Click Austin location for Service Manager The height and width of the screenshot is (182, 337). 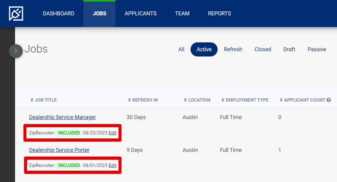190,117
